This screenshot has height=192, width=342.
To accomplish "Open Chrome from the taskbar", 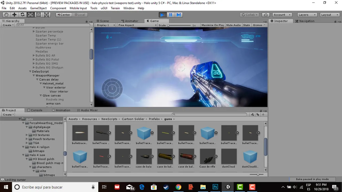I will coord(178,187).
